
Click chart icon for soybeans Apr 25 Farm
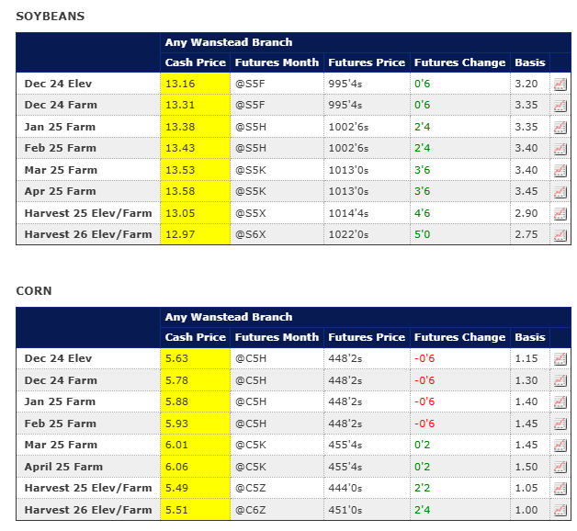560,191
